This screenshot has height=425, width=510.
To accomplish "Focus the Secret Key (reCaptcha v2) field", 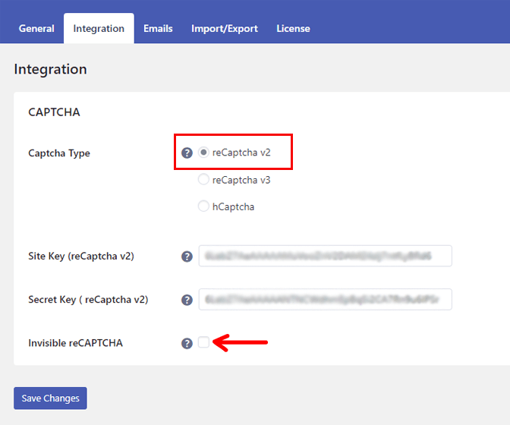I will pyautogui.click(x=326, y=299).
